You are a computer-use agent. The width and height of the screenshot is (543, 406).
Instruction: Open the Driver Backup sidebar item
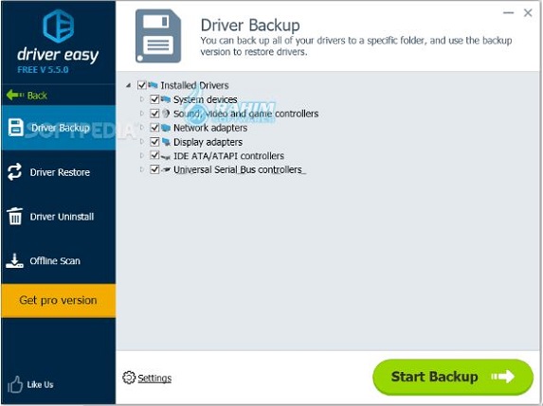58,128
